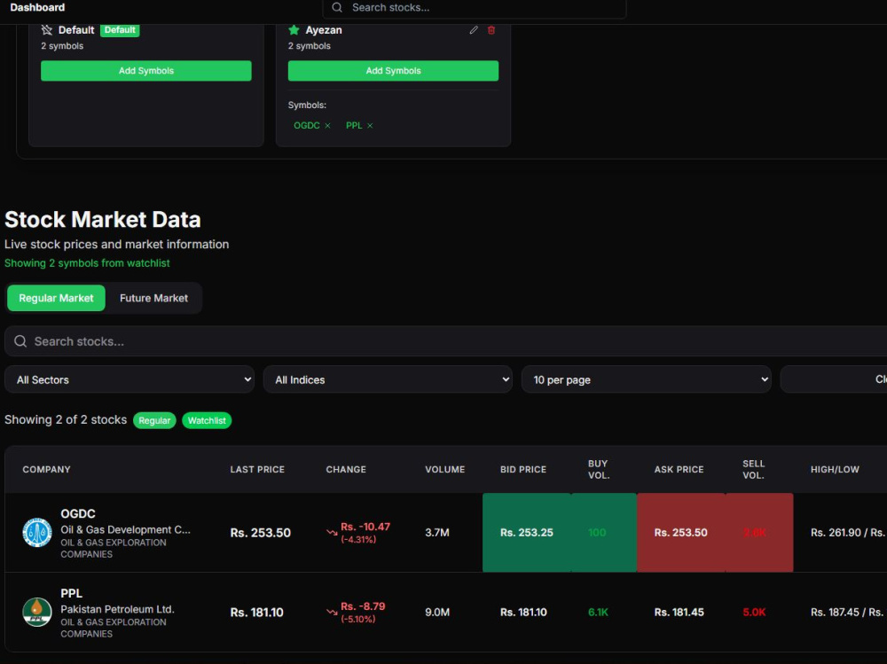Click OGDC high/low value Rs. 261.90
Image resolution: width=887 pixels, height=664 pixels.
836,533
